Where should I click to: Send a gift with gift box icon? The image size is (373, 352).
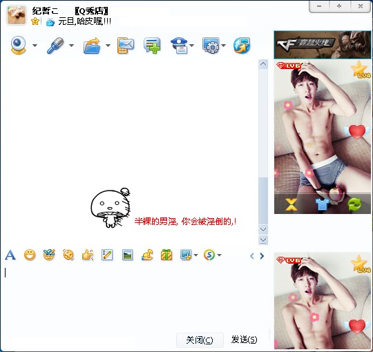coord(166,255)
